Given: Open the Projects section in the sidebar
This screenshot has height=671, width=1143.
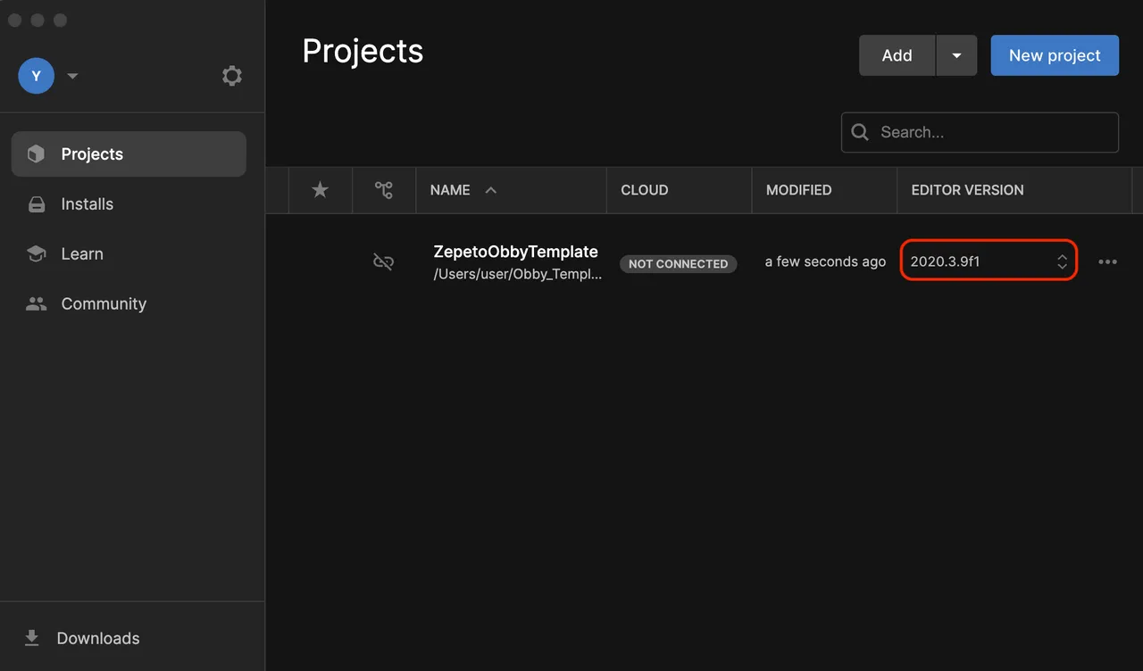Looking at the screenshot, I should (x=92, y=153).
